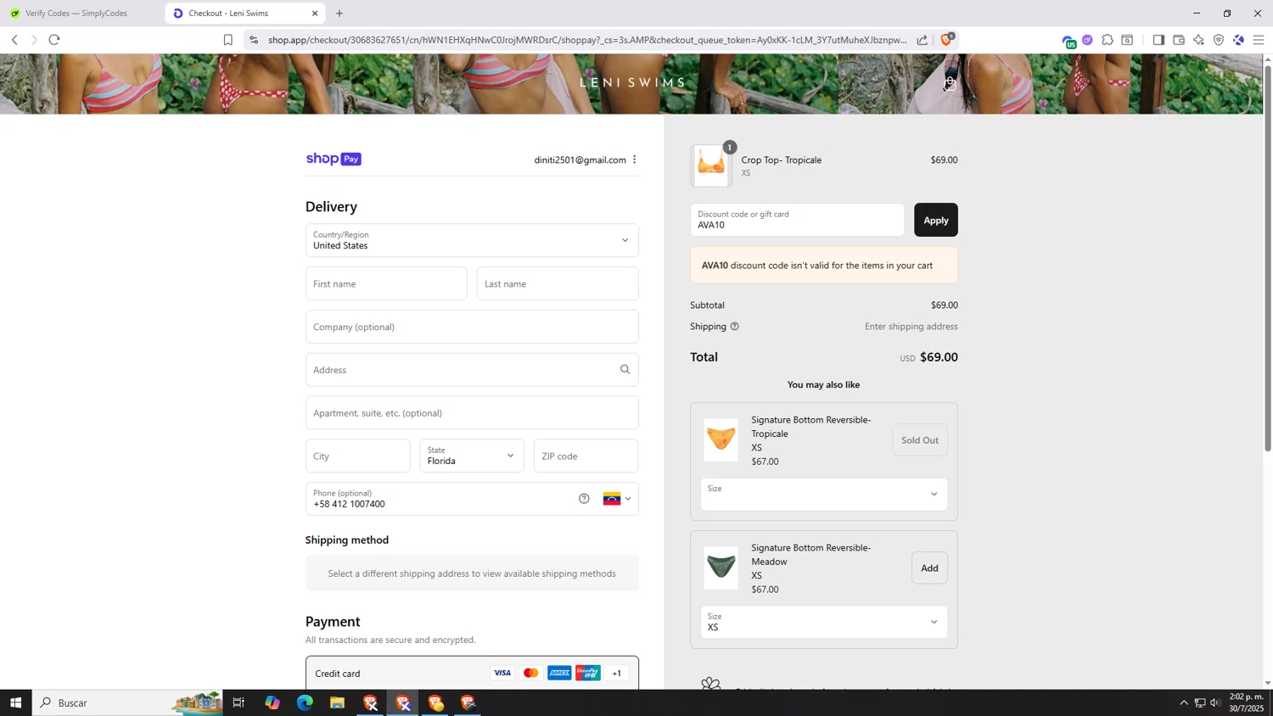Open Task View on the taskbar
The height and width of the screenshot is (716, 1273).
tap(238, 702)
